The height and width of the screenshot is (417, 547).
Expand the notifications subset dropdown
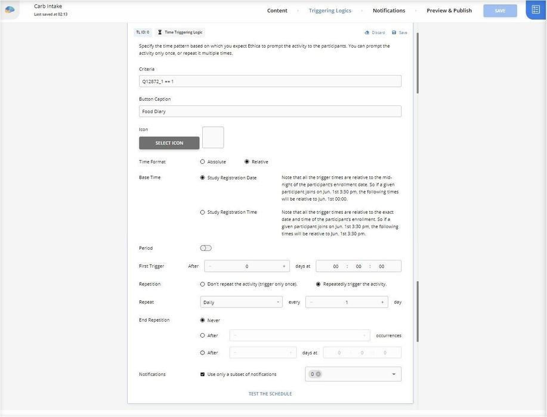pyautogui.click(x=394, y=374)
